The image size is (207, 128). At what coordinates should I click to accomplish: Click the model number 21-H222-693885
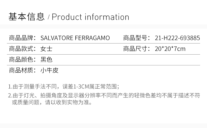[177, 38]
